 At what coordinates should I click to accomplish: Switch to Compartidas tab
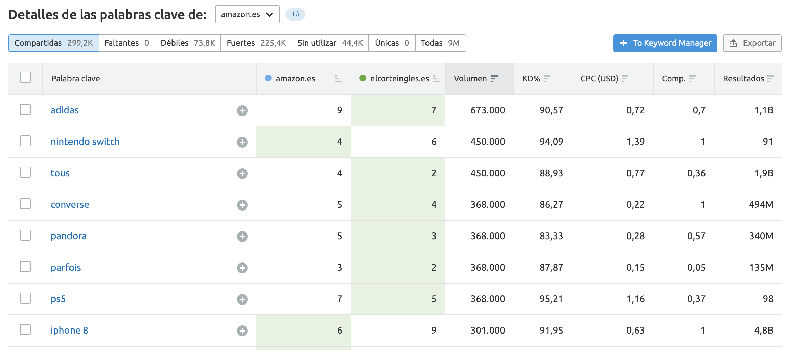coord(54,43)
